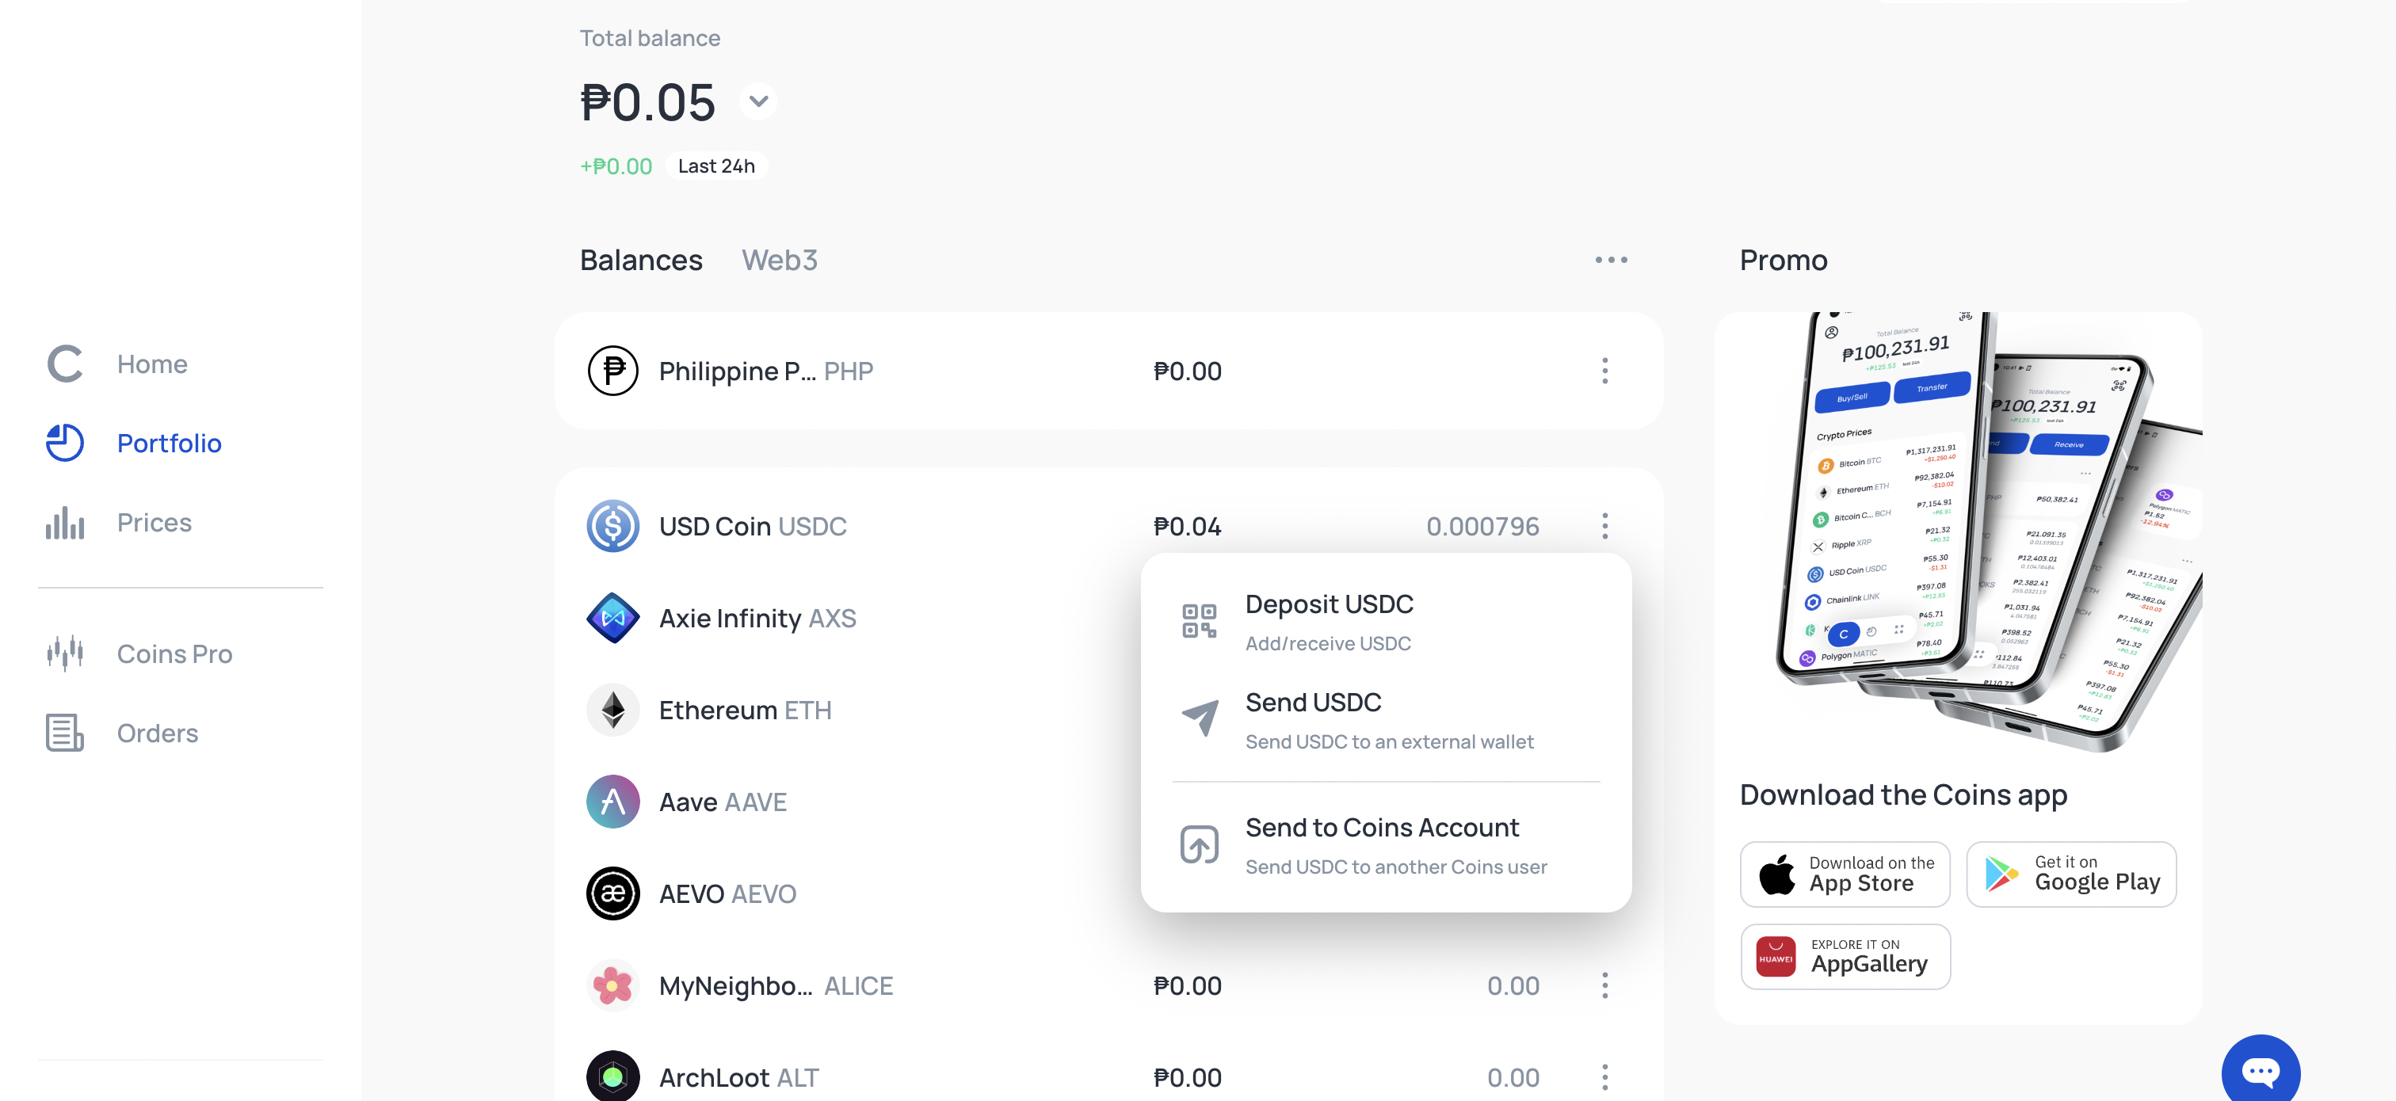Click the Portfolio pie chart icon

click(65, 443)
